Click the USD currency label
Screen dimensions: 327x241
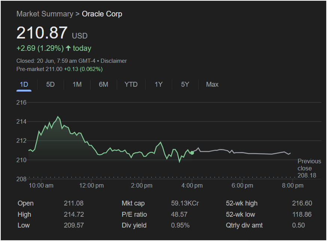(80, 36)
